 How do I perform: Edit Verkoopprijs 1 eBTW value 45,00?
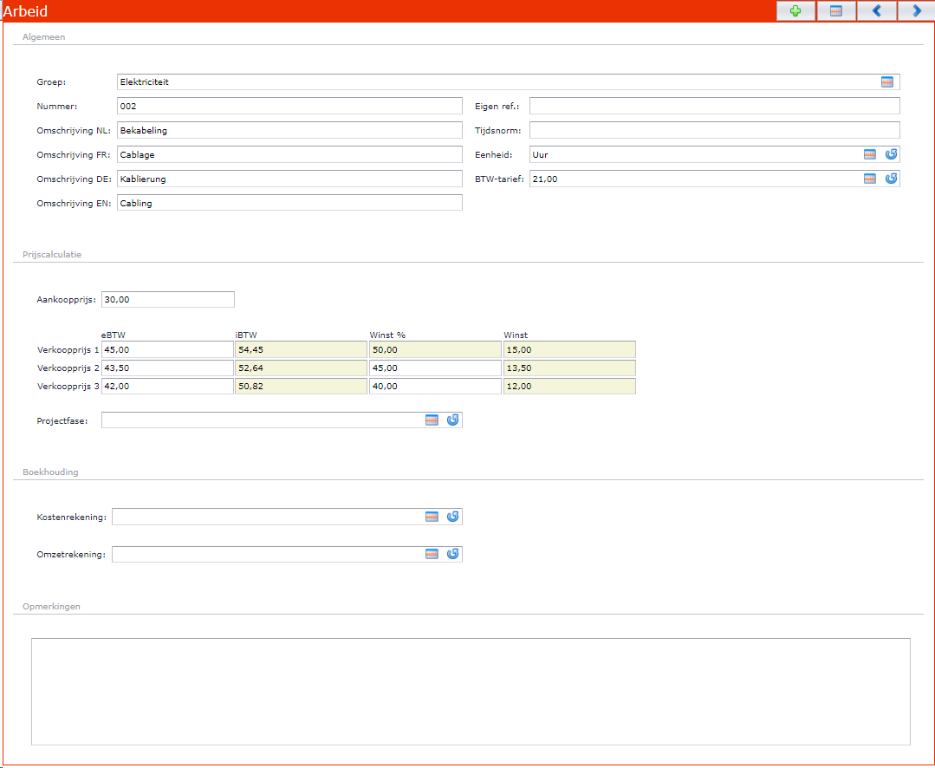167,349
